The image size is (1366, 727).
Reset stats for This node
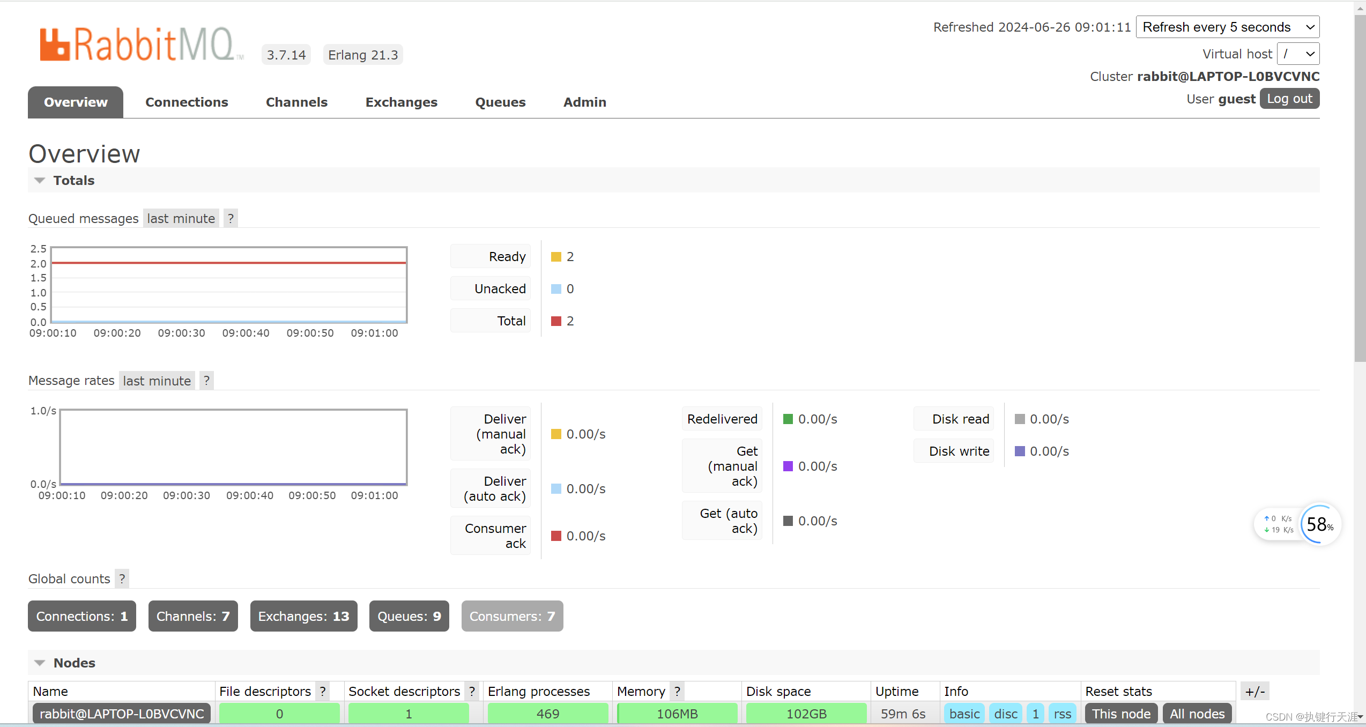pyautogui.click(x=1122, y=714)
